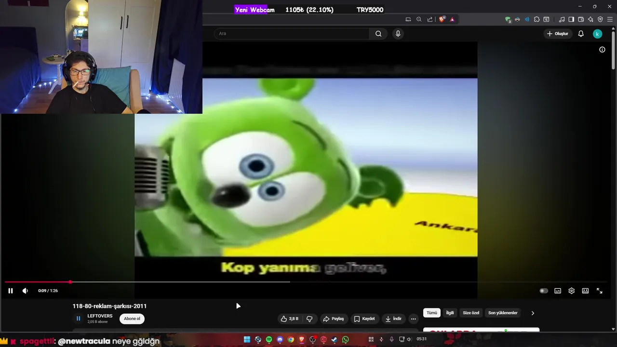Enter fullscreen in the player
The width and height of the screenshot is (617, 347).
[x=599, y=291]
